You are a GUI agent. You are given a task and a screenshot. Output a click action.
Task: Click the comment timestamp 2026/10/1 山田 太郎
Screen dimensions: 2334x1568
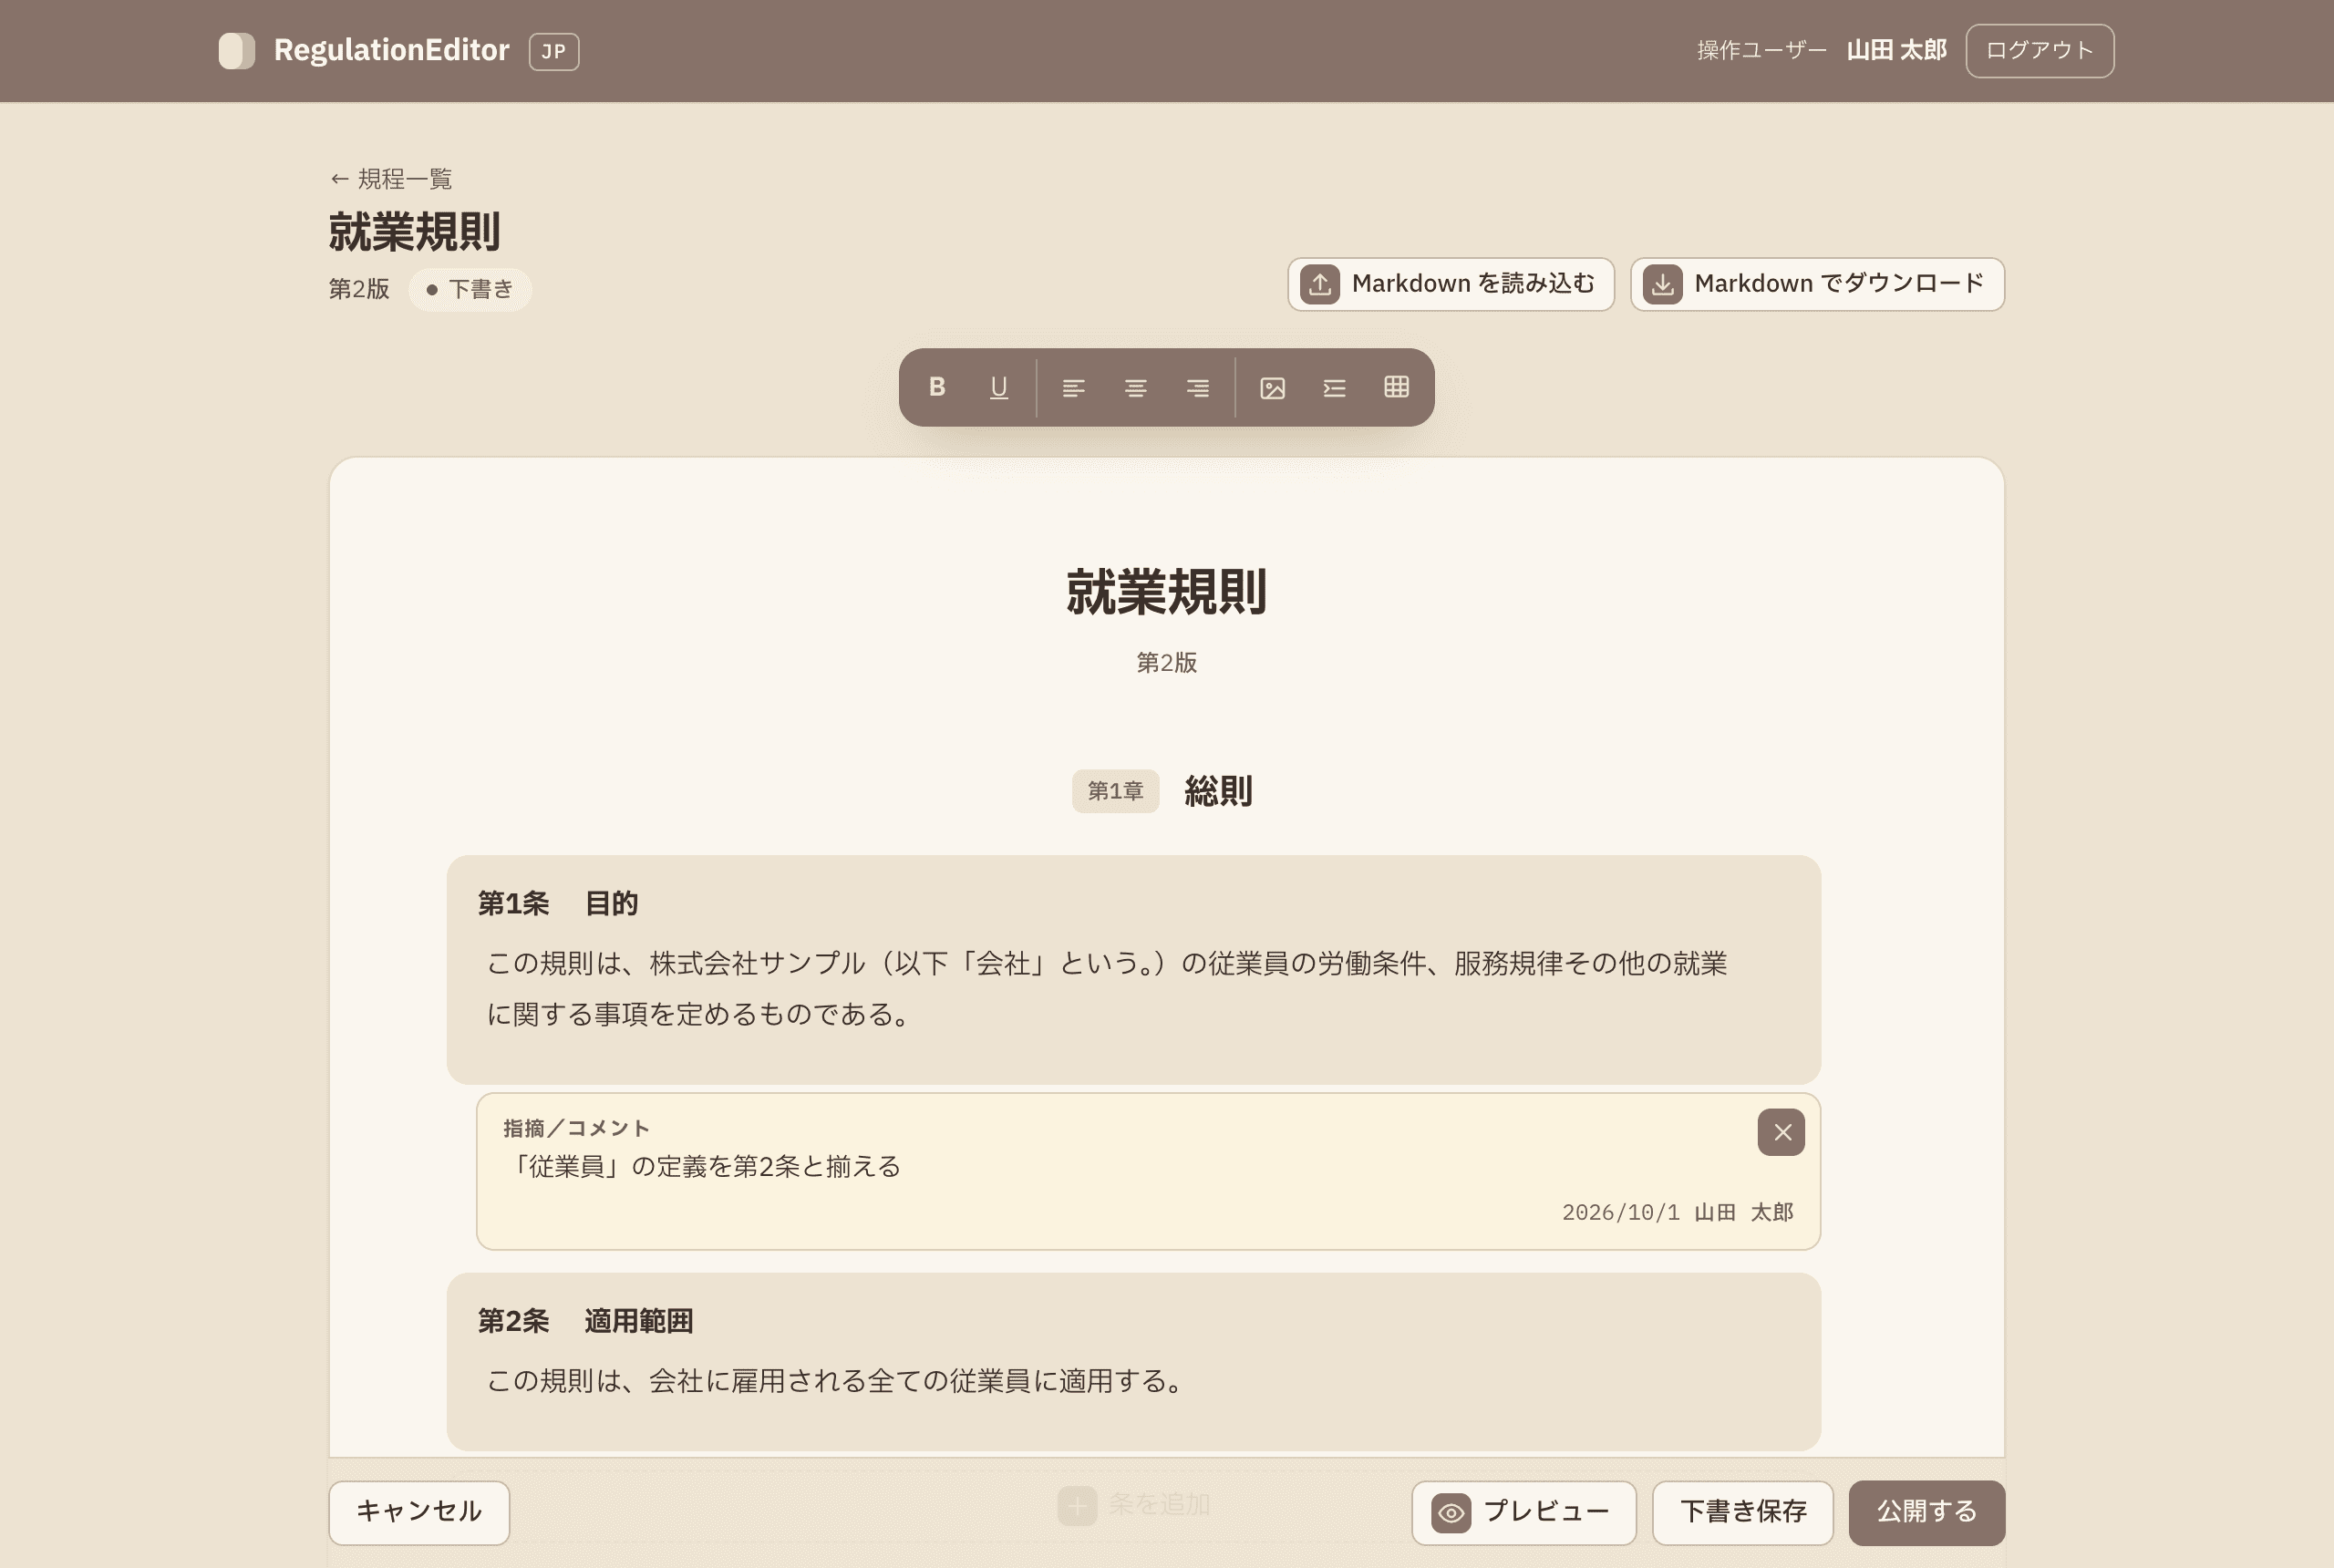(x=1678, y=1212)
